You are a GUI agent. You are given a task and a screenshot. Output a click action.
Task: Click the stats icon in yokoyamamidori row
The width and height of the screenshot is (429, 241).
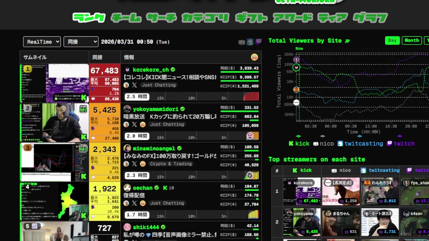[x=126, y=125]
